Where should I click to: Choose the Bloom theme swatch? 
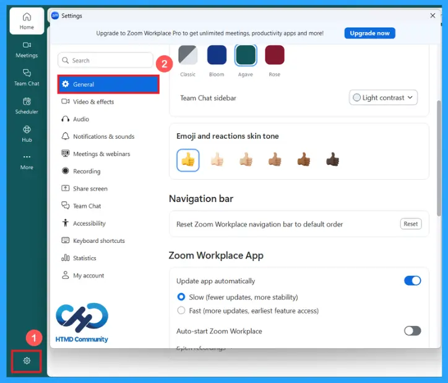[x=217, y=55]
